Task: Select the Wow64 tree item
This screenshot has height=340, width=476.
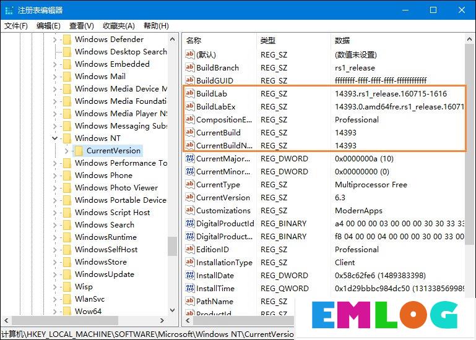Action: click(x=88, y=312)
